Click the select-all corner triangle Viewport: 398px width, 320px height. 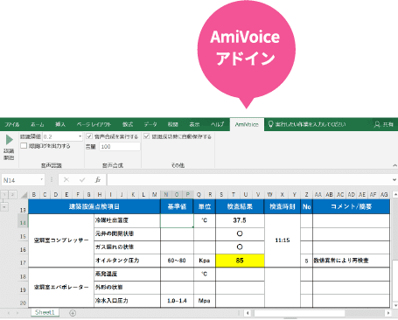coord(24,195)
